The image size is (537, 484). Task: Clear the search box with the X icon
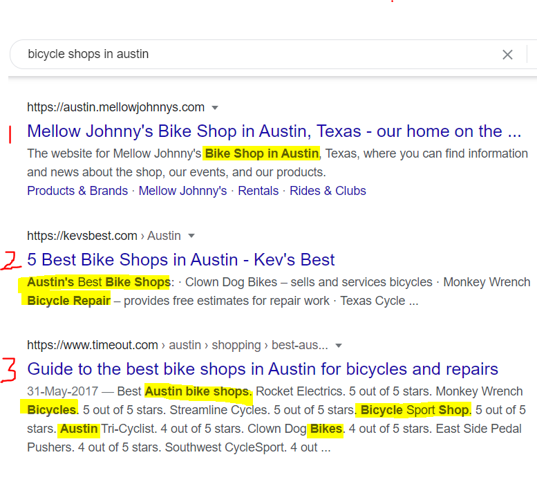507,55
